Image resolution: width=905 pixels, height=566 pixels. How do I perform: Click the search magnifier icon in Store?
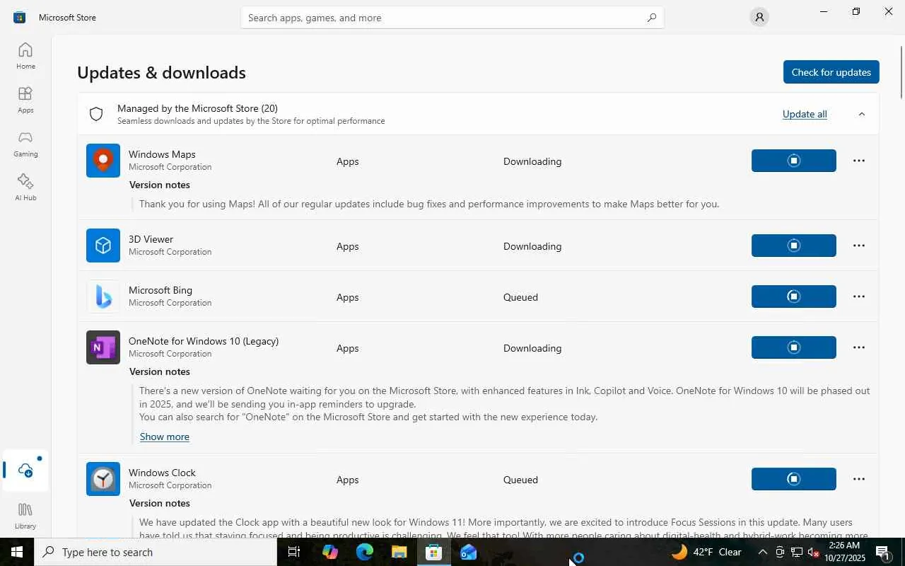coord(651,18)
